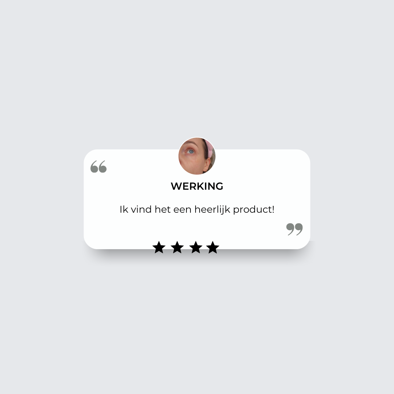
Task: Select the third rating star
Action: click(x=196, y=247)
